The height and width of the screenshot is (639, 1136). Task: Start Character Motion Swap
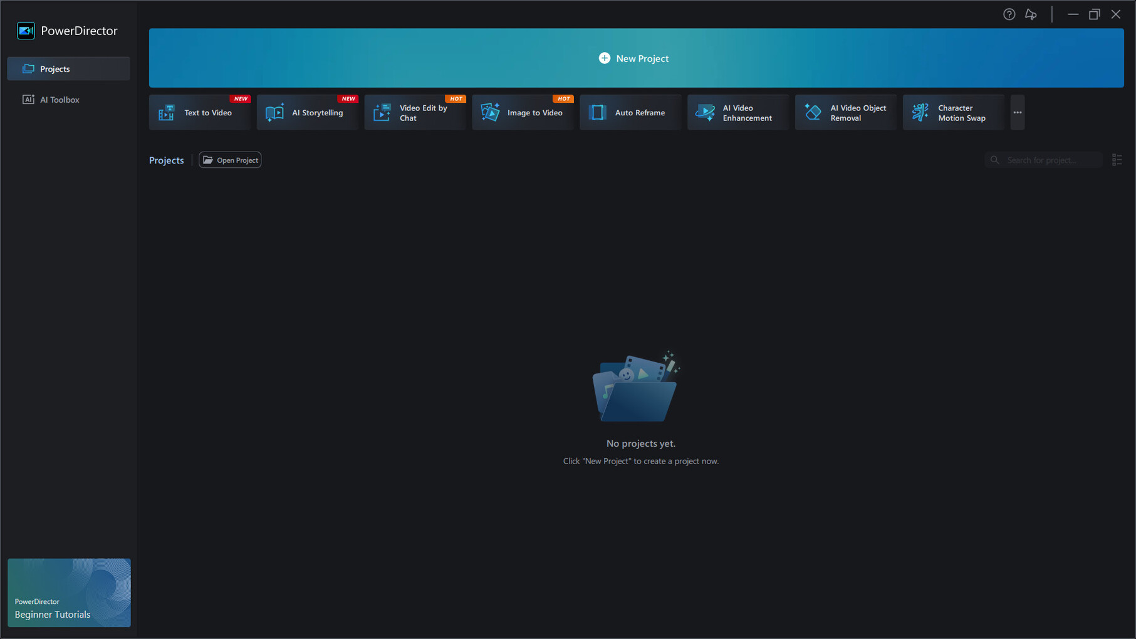tap(953, 113)
